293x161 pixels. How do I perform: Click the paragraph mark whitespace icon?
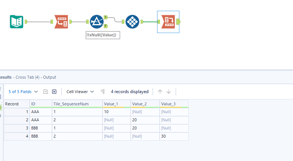[x=103, y=92]
